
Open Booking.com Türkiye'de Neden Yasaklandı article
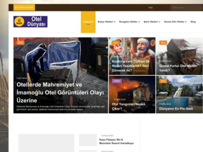[x=131, y=66]
